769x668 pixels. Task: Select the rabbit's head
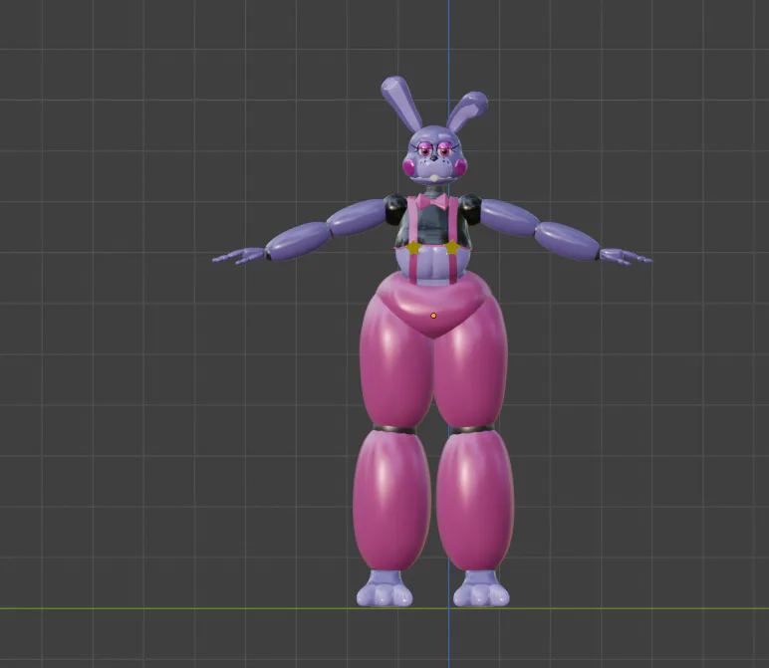click(433, 154)
